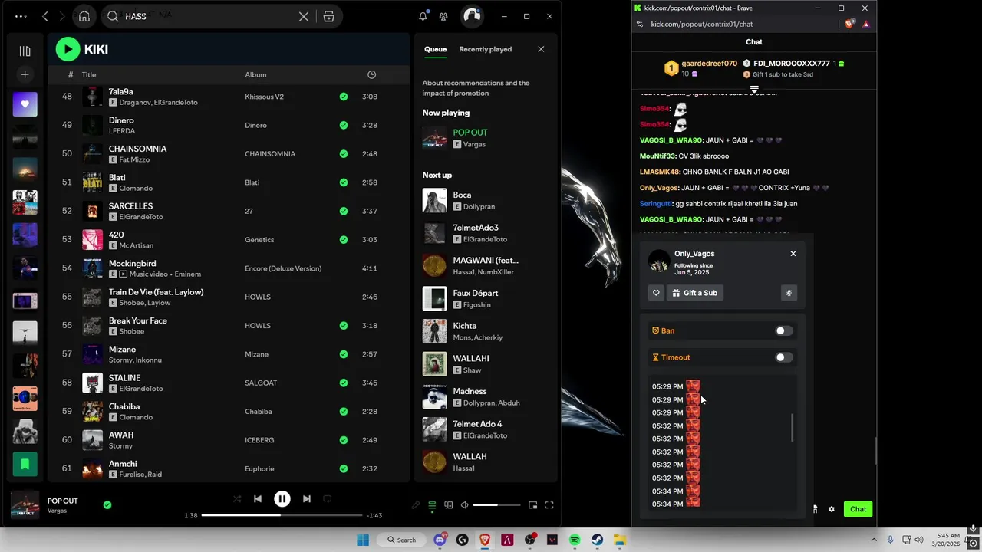This screenshot has width=982, height=552.
Task: Click Gift a Sub in the user card
Action: click(694, 293)
